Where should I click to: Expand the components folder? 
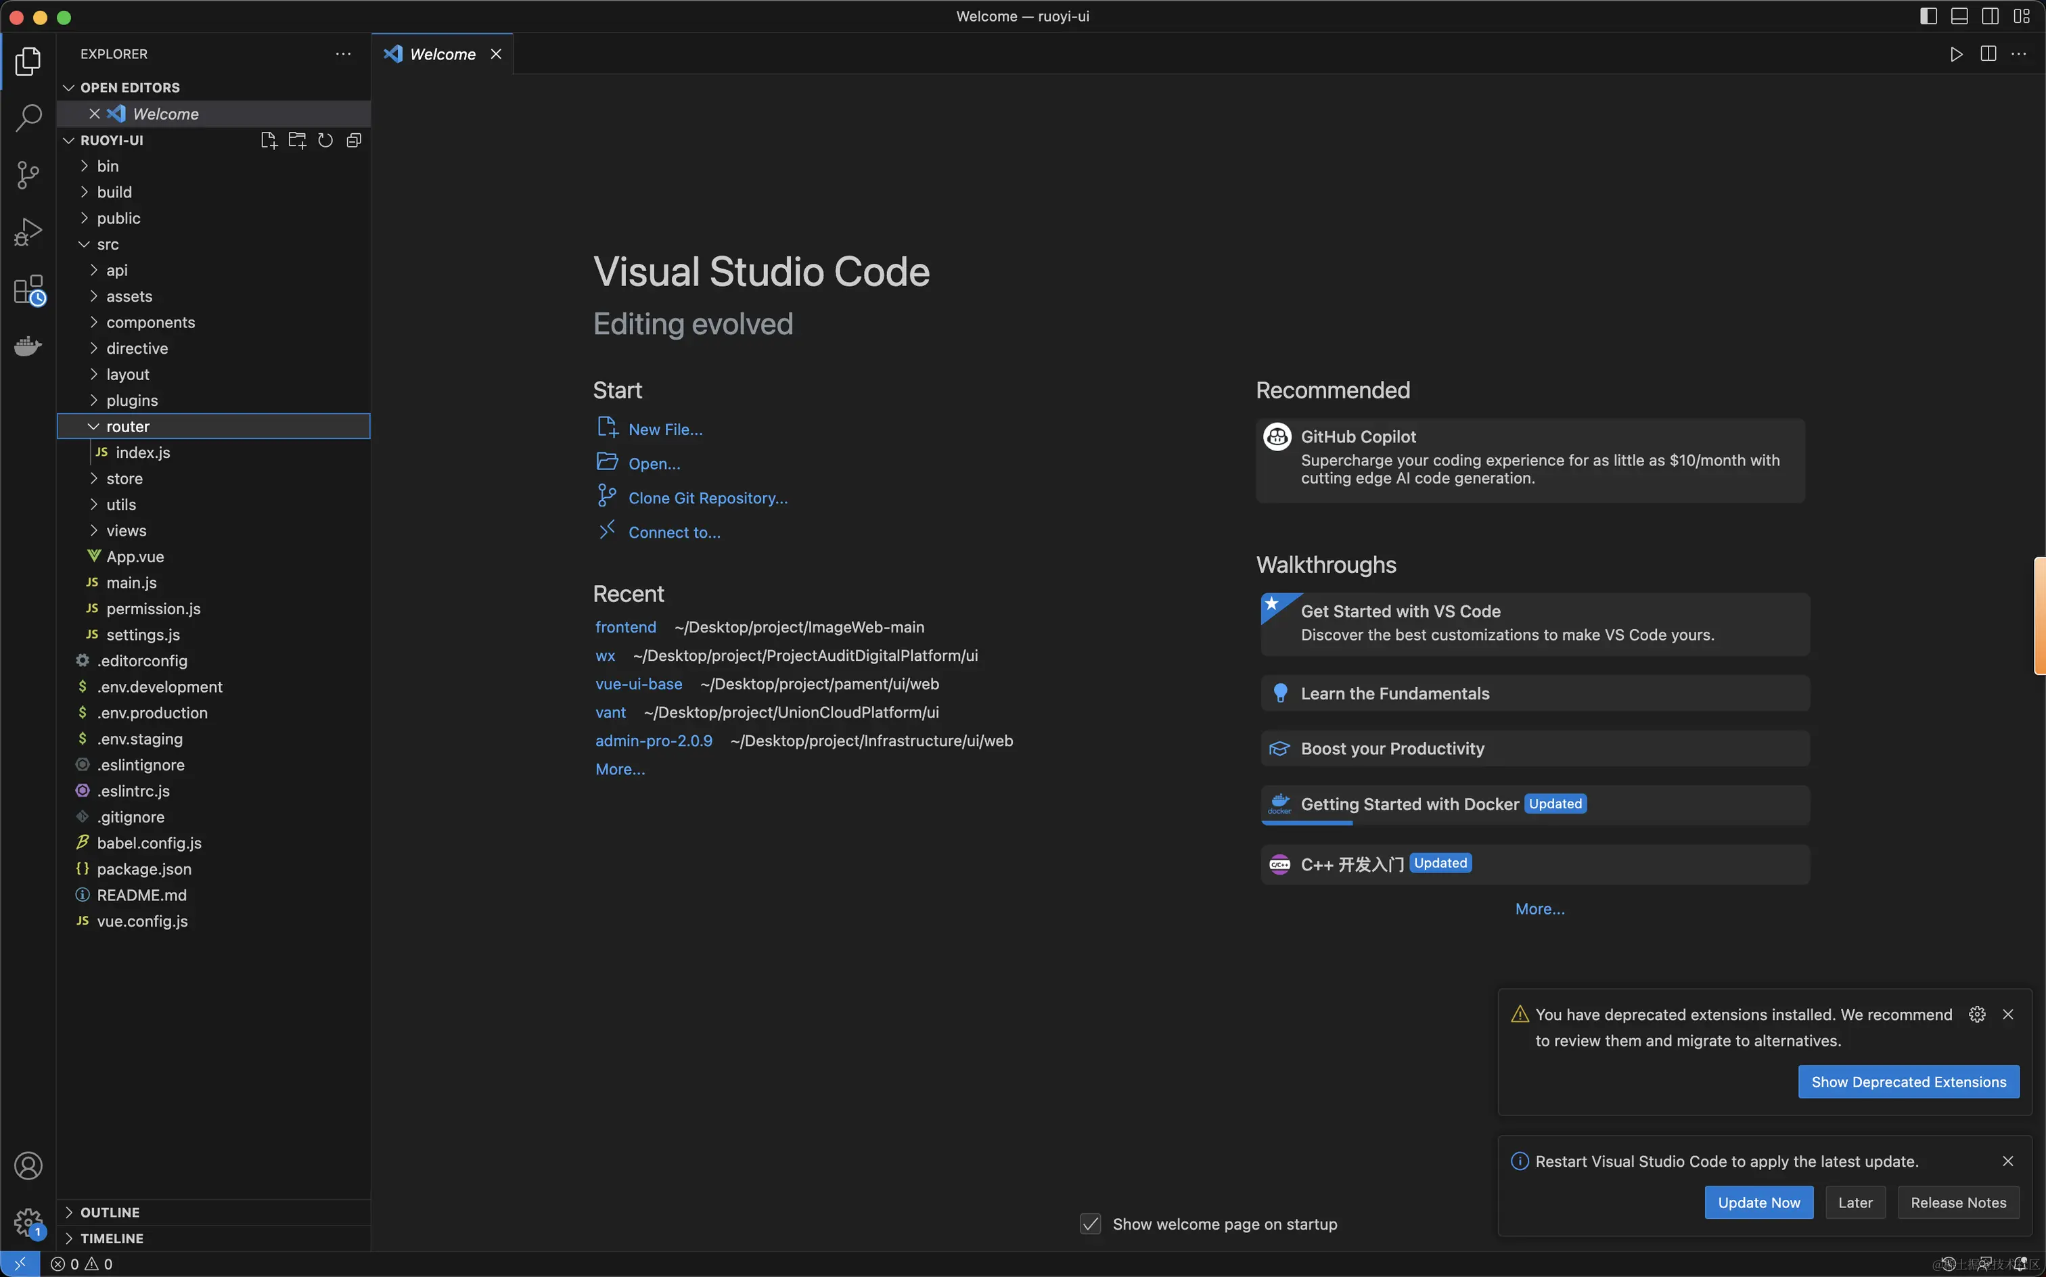coord(150,323)
